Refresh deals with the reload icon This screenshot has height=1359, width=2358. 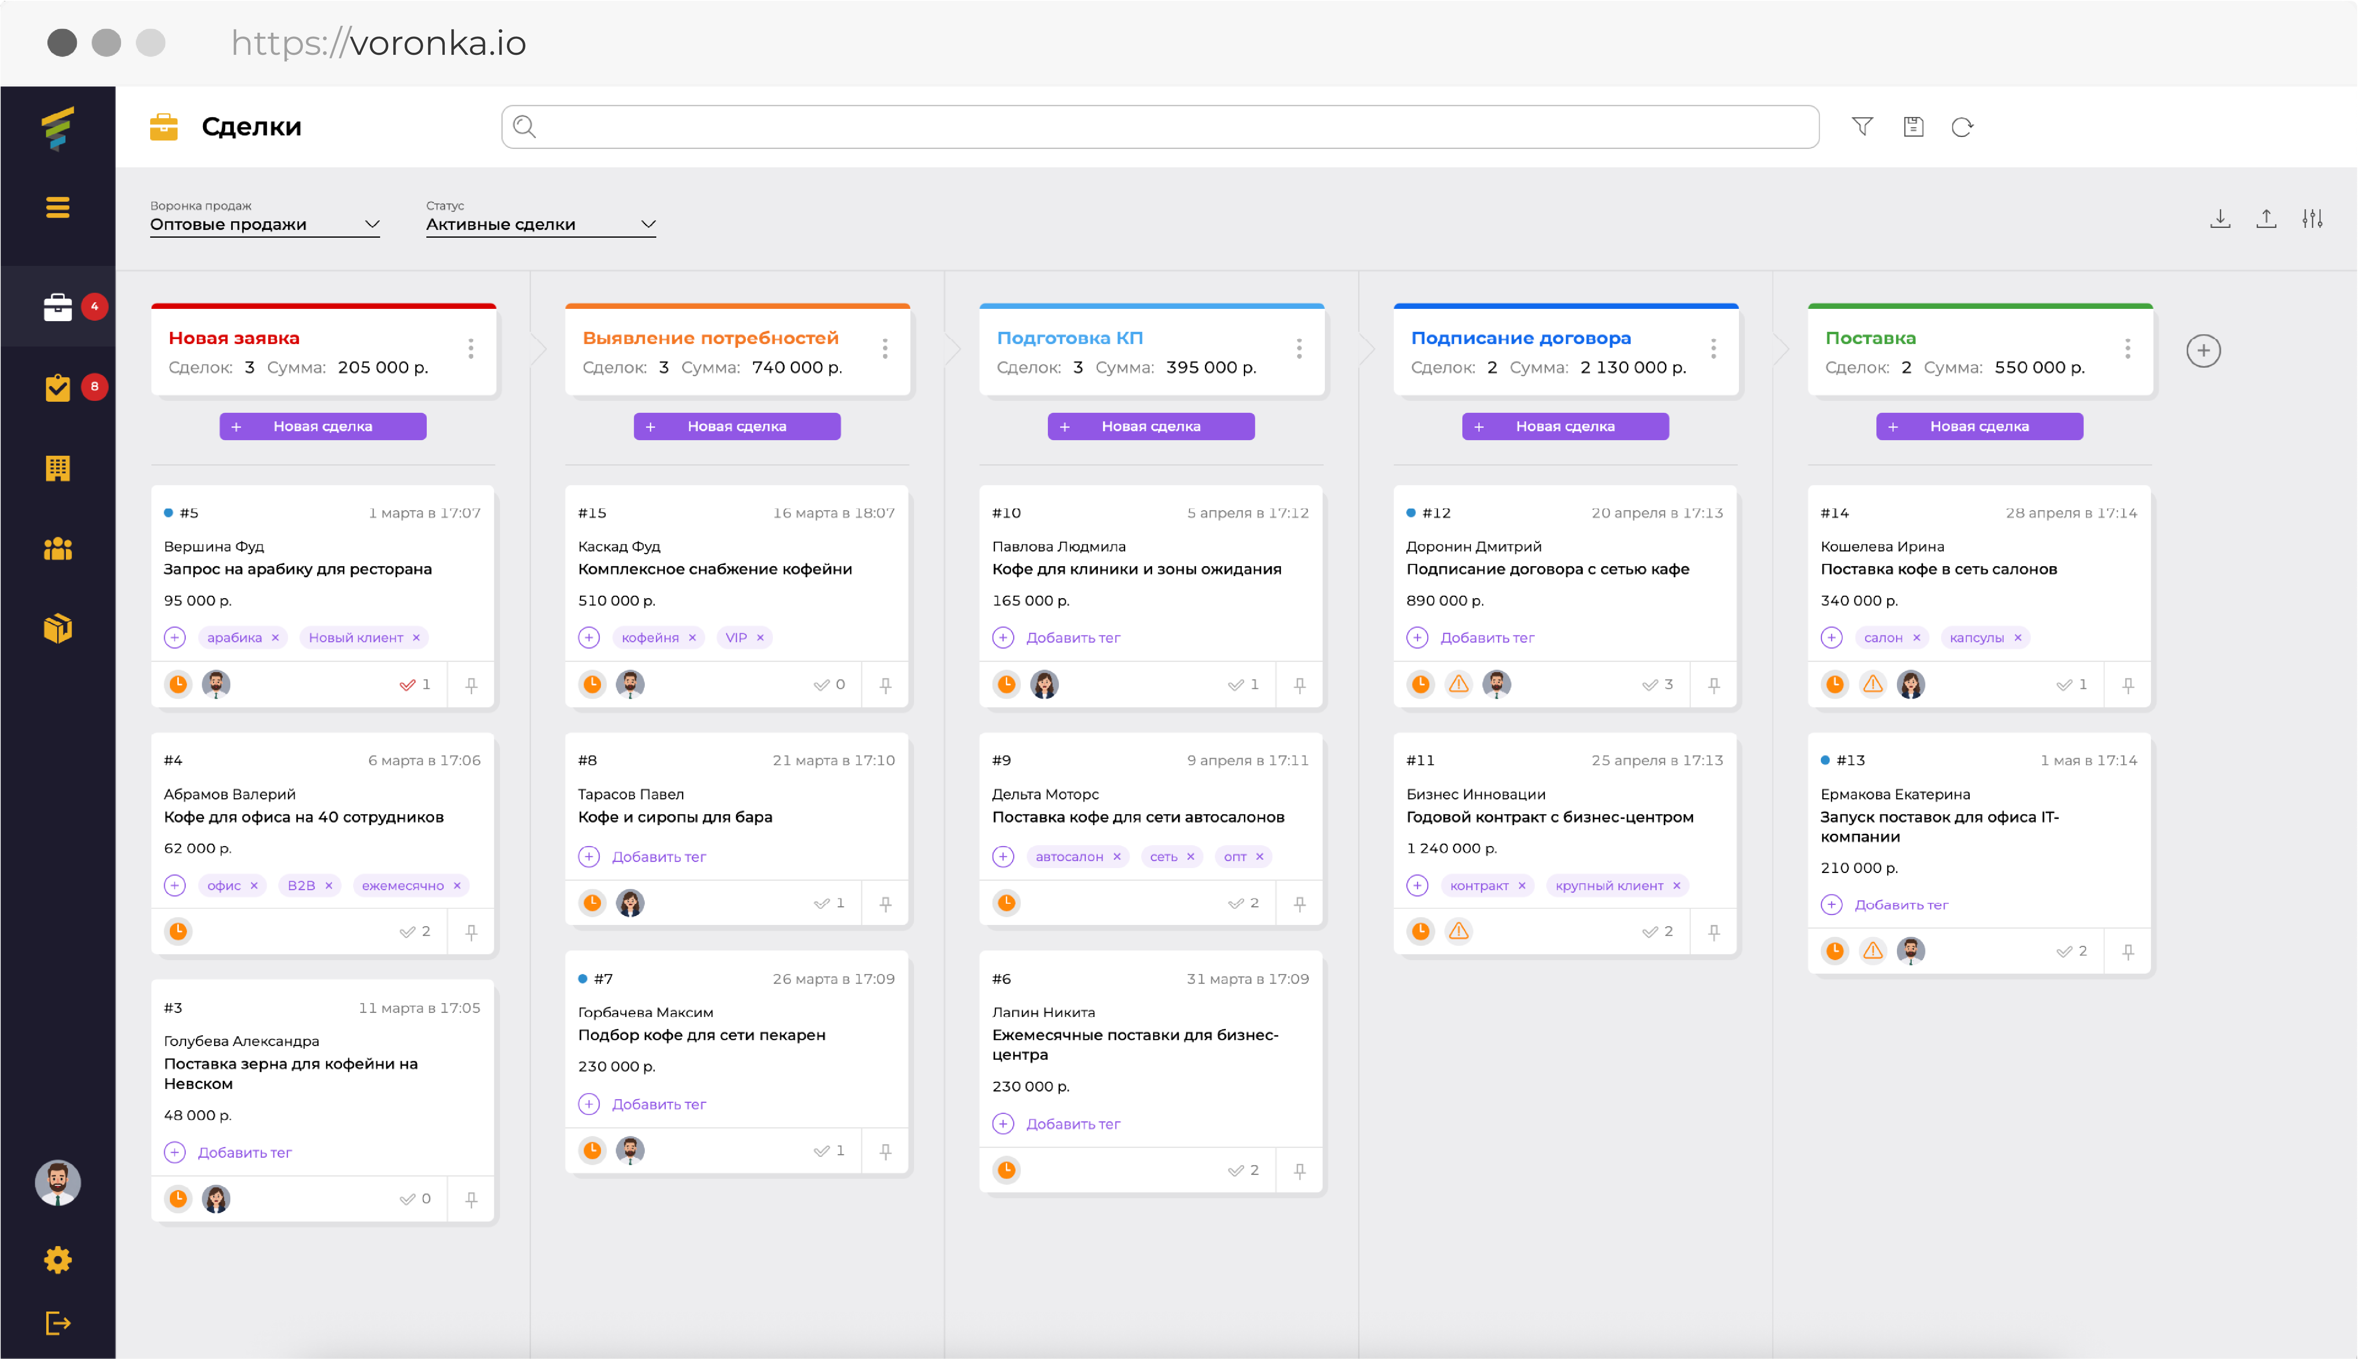1962,127
